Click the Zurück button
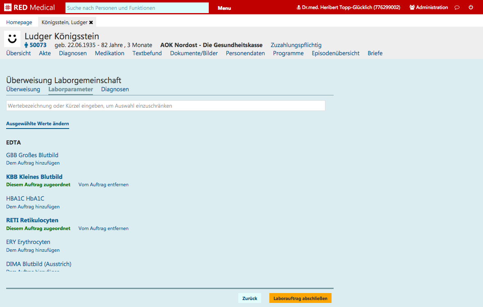Image resolution: width=483 pixels, height=307 pixels. 250,298
